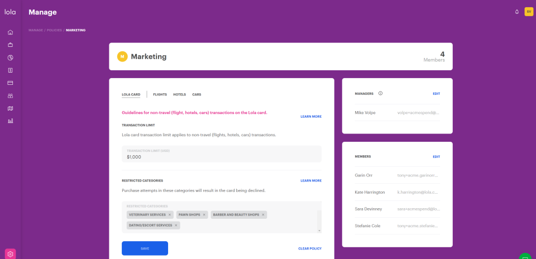Screen dimensions: 536x259
Task: Remove the Dating/Escort Services tag
Action: (176, 226)
